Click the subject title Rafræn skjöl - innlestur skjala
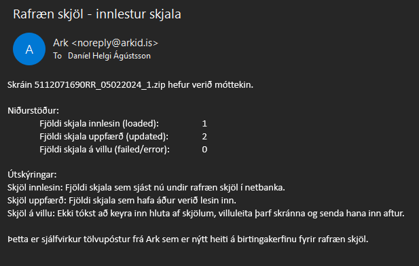 97,14
